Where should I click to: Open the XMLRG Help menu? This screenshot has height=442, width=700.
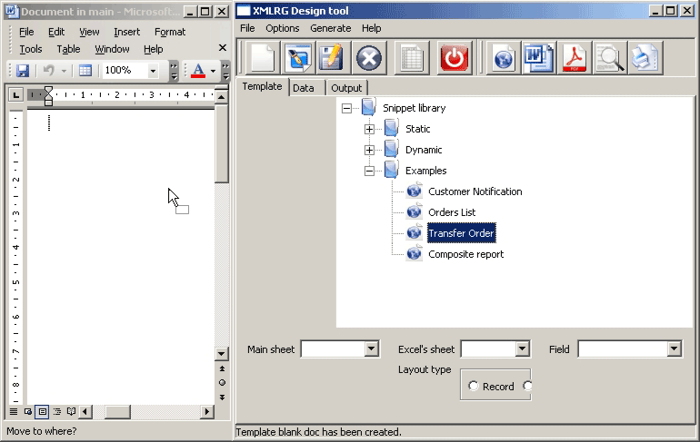click(372, 28)
